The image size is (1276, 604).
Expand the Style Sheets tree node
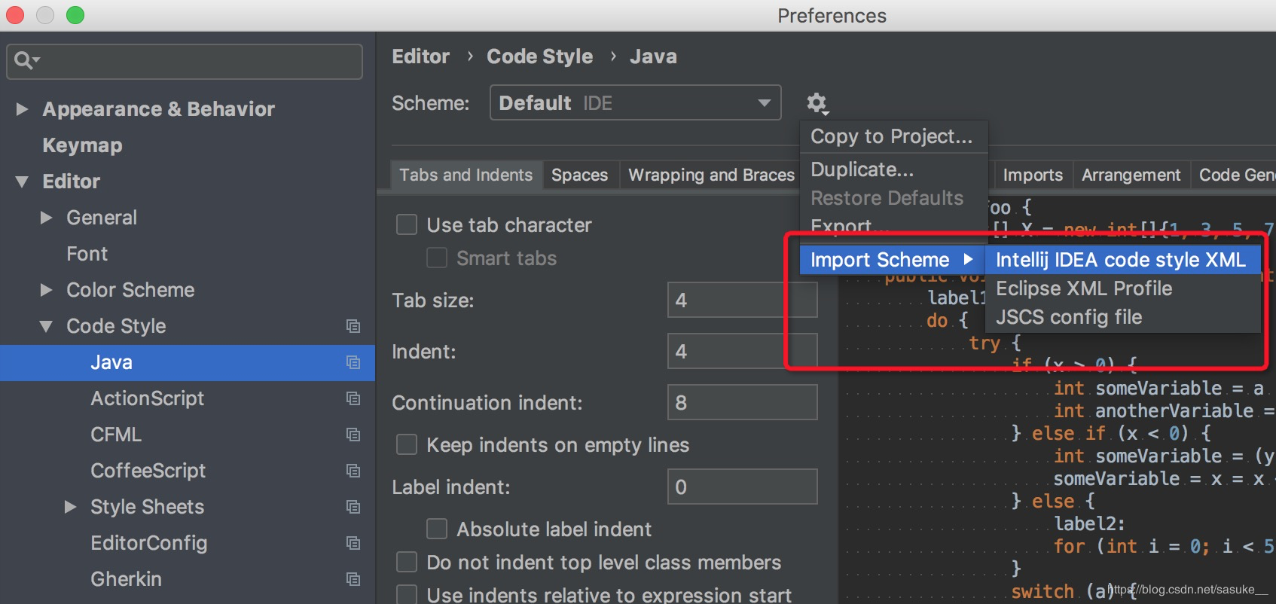71,507
